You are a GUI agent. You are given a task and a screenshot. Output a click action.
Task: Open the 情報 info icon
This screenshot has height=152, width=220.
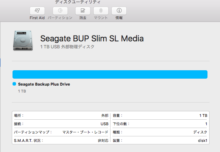[119, 11]
